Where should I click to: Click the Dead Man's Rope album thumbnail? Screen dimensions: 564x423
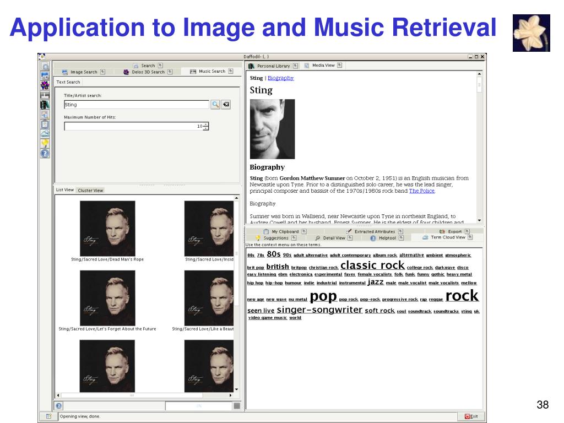(107, 229)
